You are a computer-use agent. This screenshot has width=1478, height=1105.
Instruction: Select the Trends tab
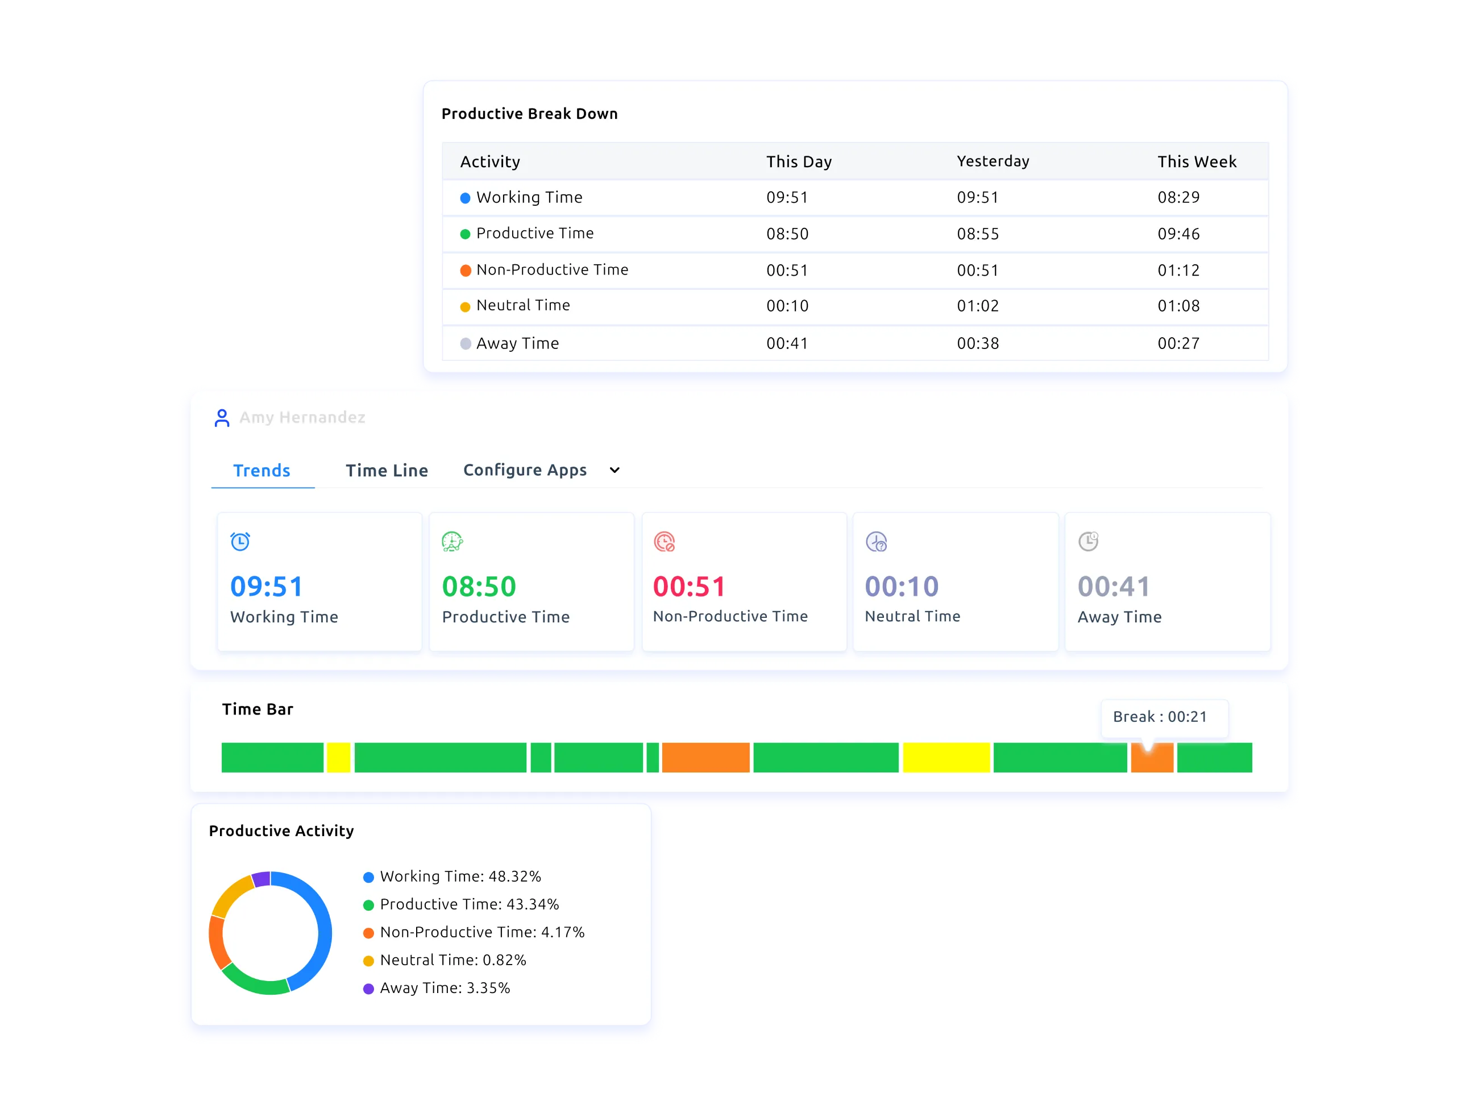[261, 470]
